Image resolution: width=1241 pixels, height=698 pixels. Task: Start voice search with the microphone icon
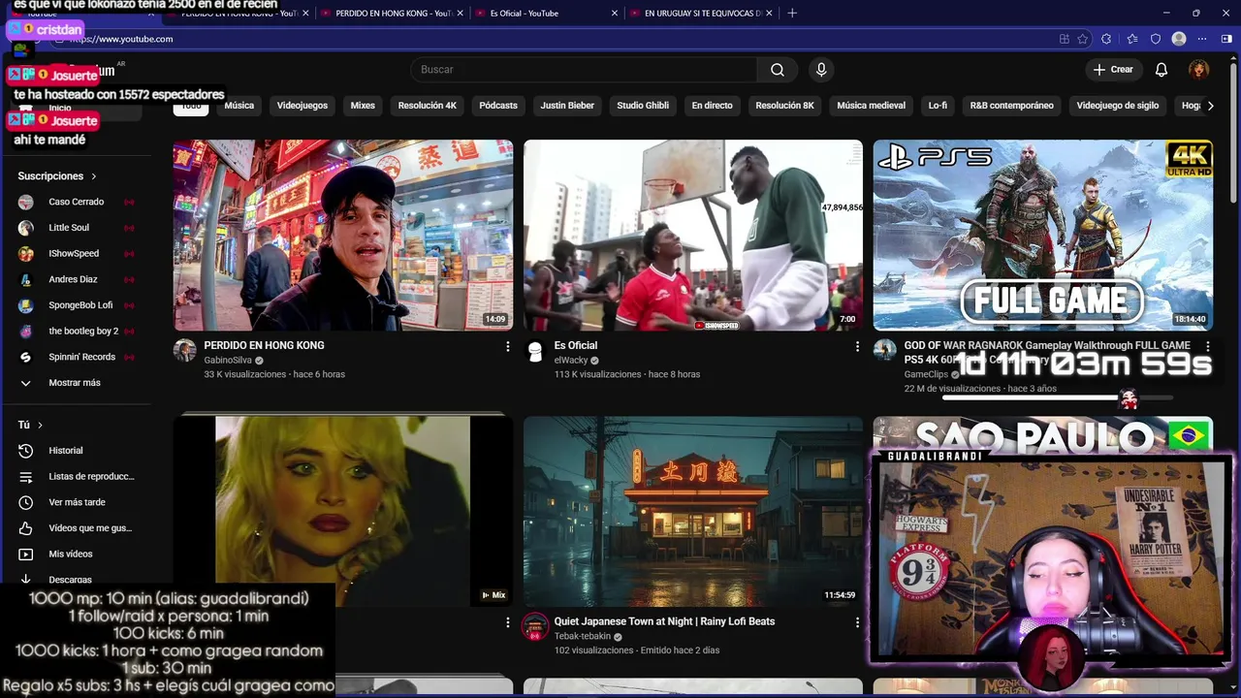(x=821, y=70)
